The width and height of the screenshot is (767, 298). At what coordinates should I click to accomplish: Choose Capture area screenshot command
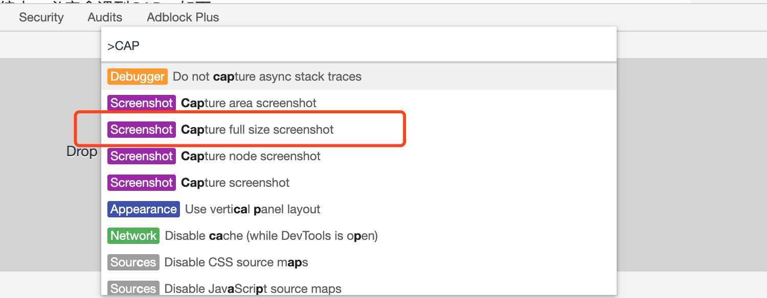249,103
